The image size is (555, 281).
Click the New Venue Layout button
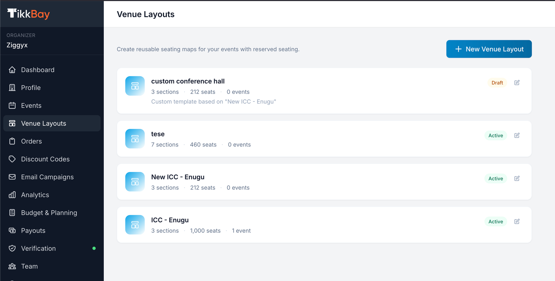(x=489, y=49)
